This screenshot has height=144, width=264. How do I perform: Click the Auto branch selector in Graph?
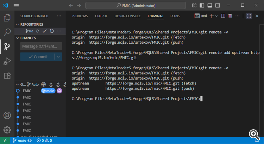pyautogui.click(x=33, y=84)
